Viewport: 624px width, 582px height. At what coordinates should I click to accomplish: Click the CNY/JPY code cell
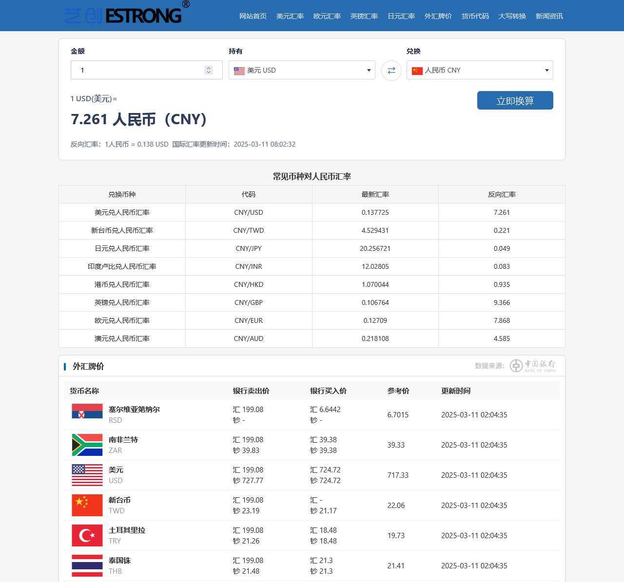tap(249, 248)
